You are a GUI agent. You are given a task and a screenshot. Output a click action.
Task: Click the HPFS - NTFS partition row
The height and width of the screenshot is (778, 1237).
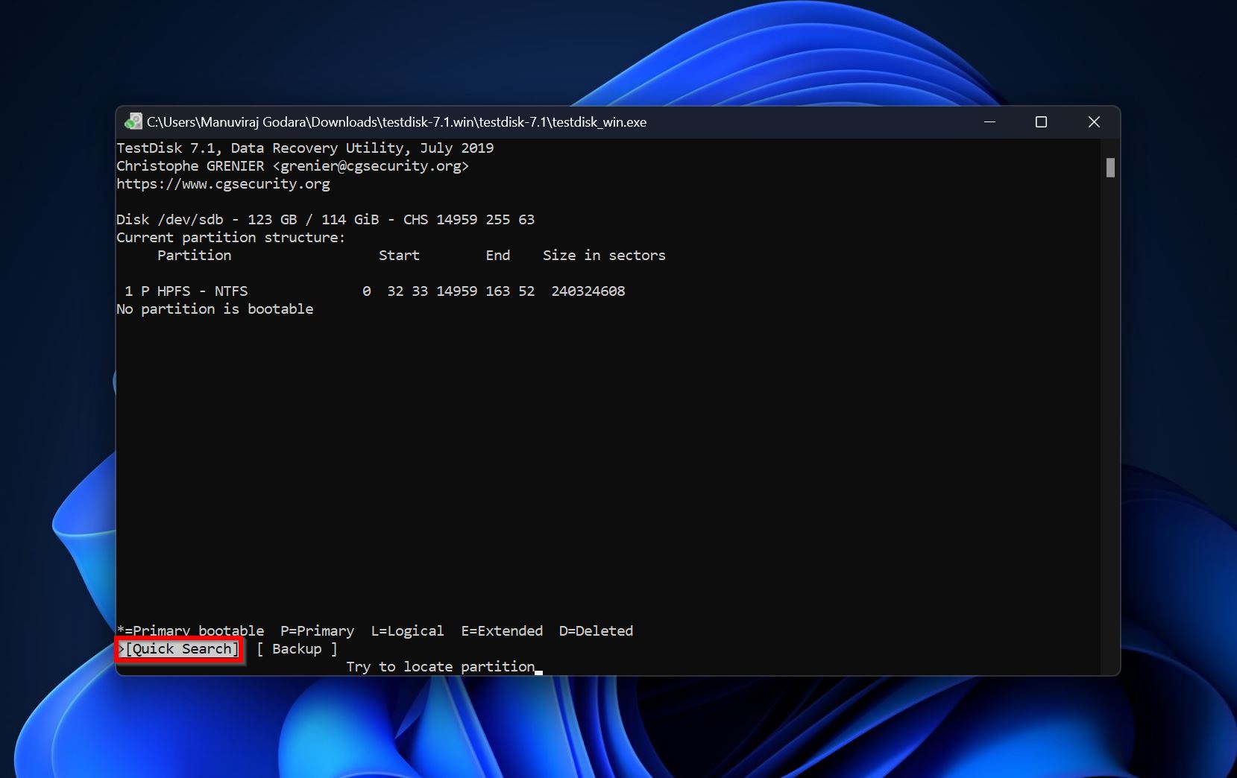pyautogui.click(x=374, y=291)
